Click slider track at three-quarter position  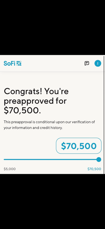tap(75, 159)
